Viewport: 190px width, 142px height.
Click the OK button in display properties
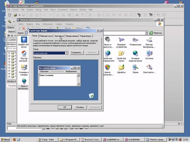pyautogui.click(x=65, y=107)
